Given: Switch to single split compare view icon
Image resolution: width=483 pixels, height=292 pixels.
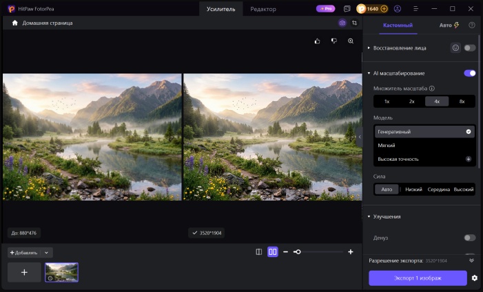Looking at the screenshot, I should point(259,252).
